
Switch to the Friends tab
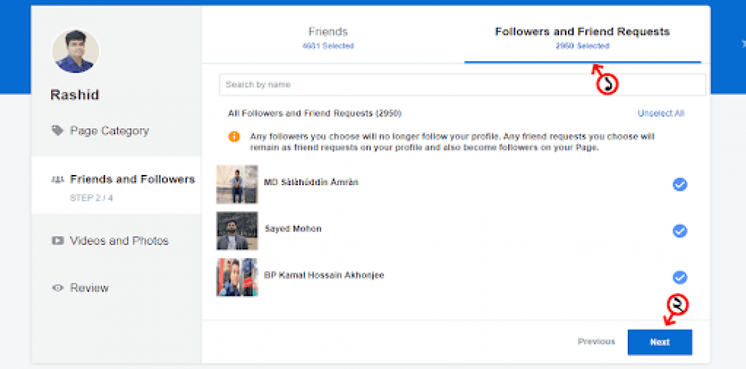pos(328,38)
